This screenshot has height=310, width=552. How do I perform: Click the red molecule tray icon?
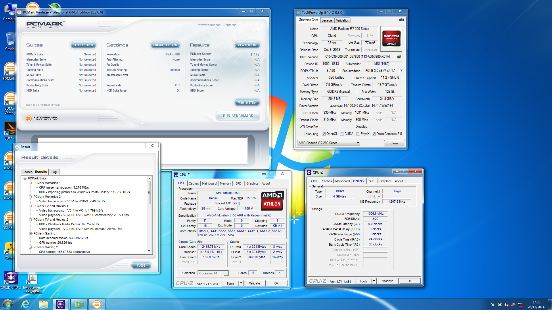coord(513,305)
